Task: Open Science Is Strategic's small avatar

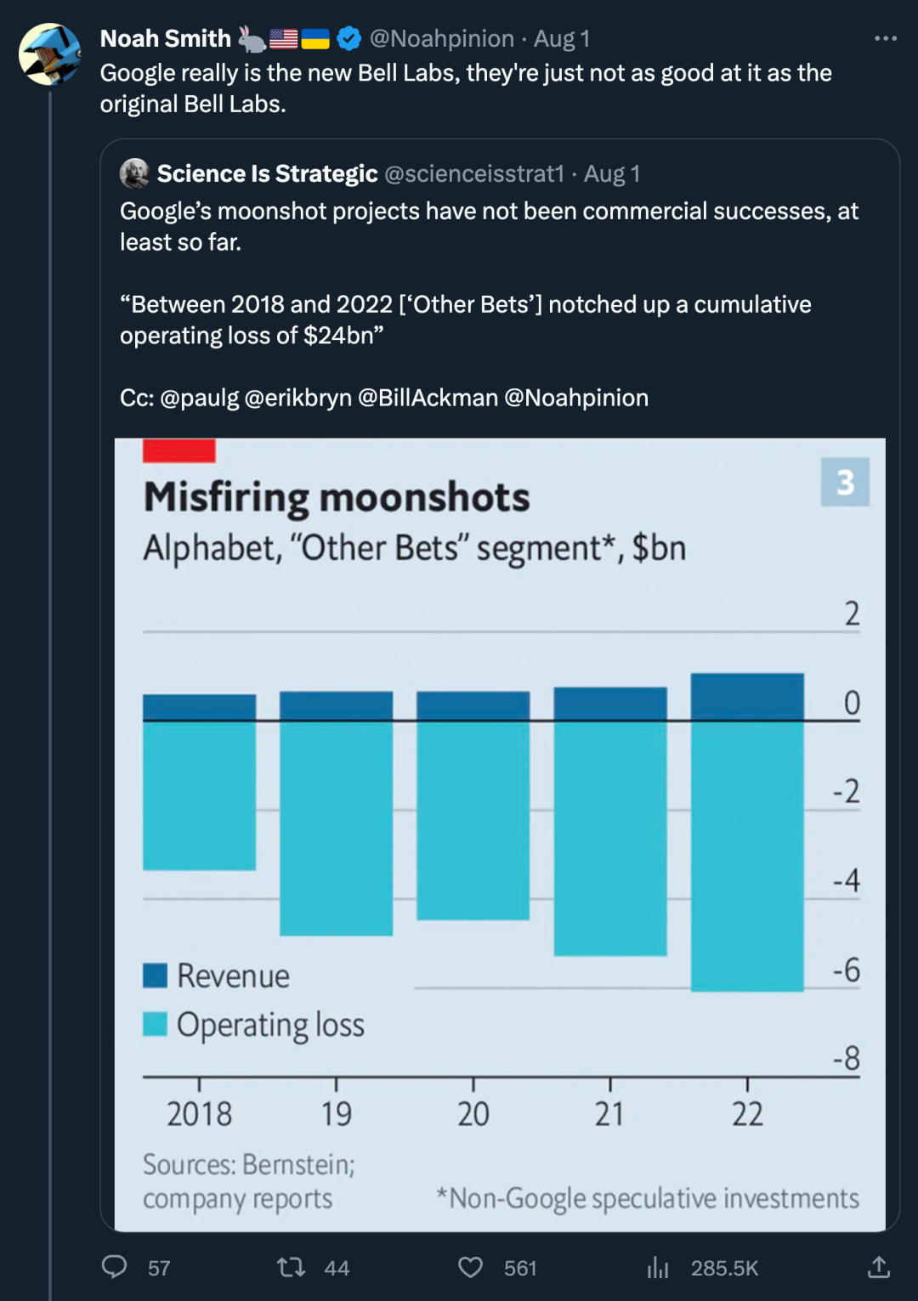Action: tap(134, 173)
